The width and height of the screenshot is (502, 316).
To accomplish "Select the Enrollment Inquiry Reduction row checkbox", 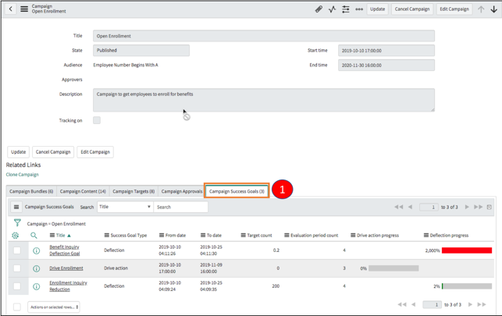I will (x=17, y=286).
